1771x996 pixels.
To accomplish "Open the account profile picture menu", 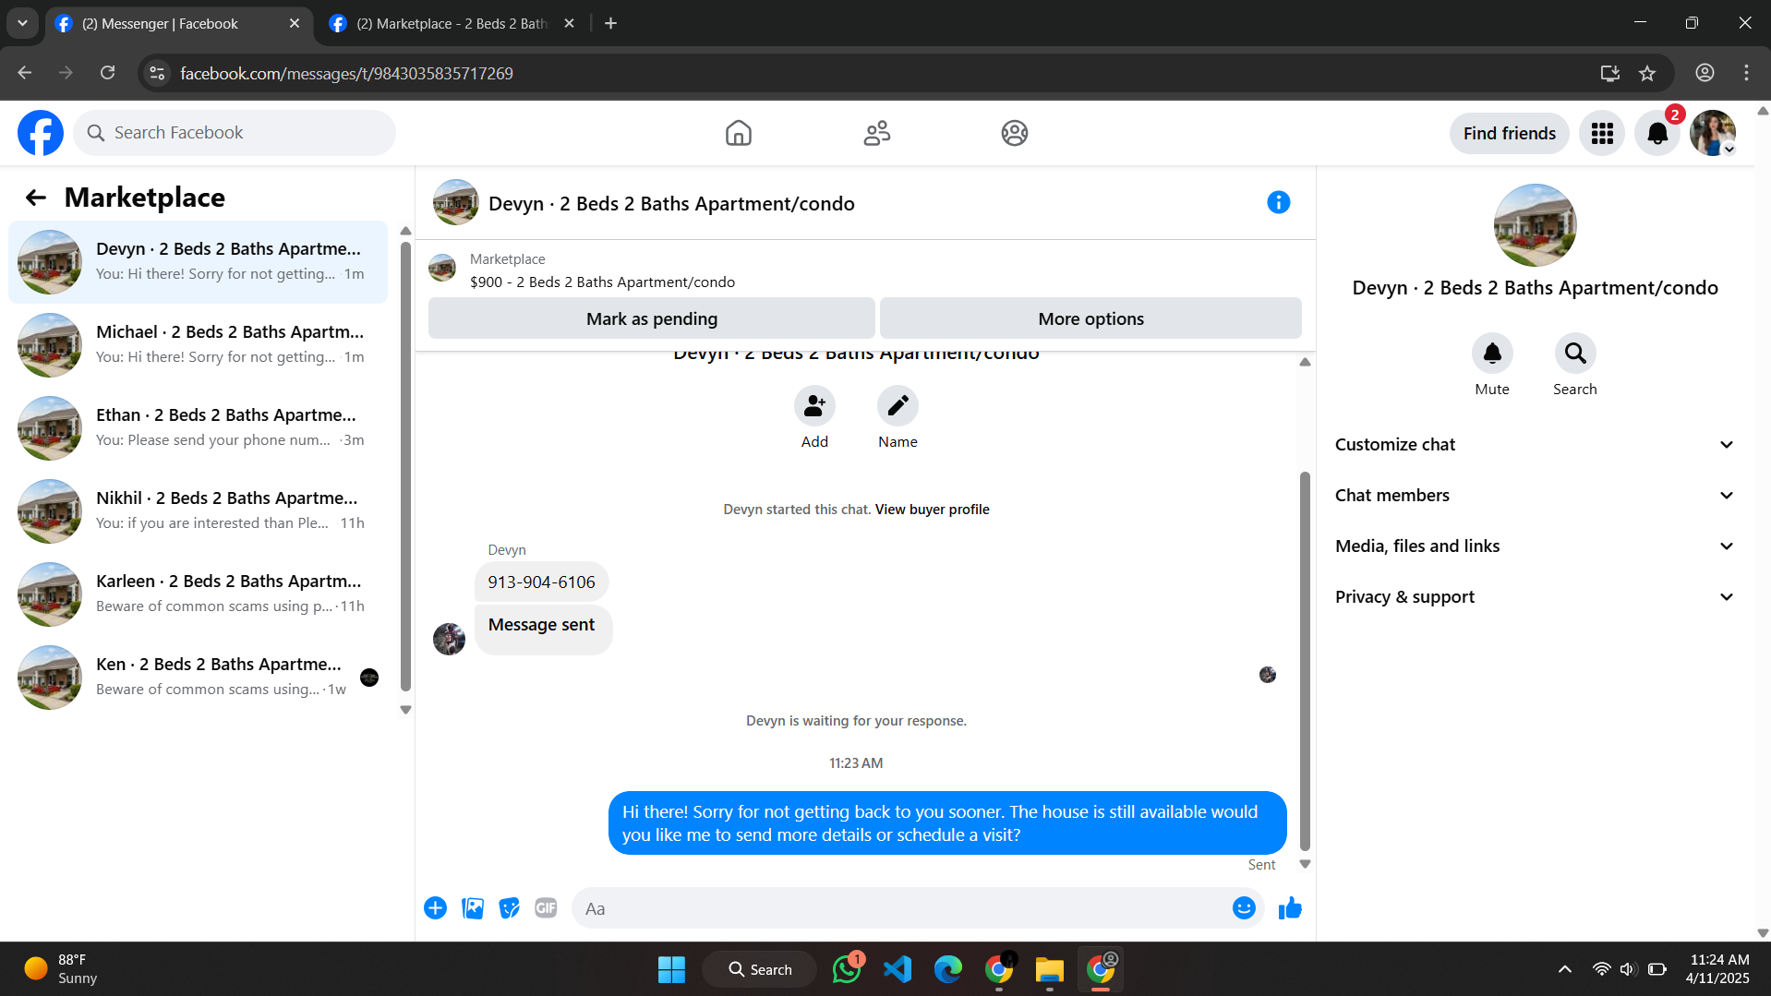I will [1713, 133].
